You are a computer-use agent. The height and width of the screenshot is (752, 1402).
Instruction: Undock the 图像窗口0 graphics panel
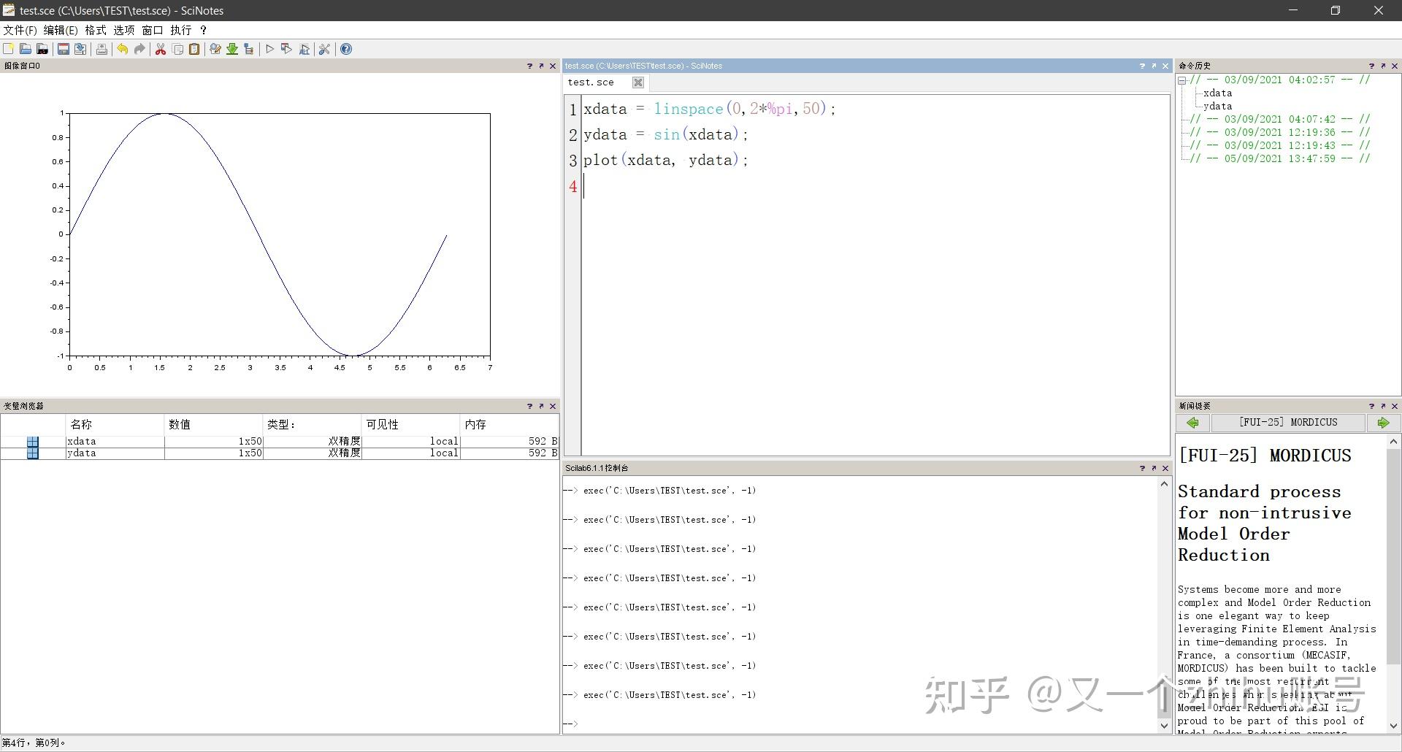pos(541,66)
